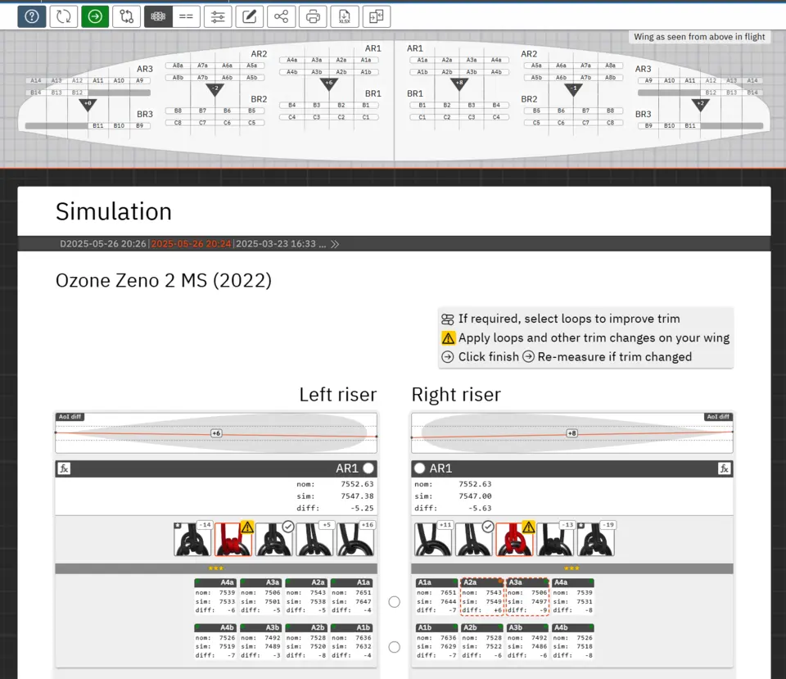Click the +6 triangle marker on wing diagram
The image size is (786, 679).
point(329,84)
